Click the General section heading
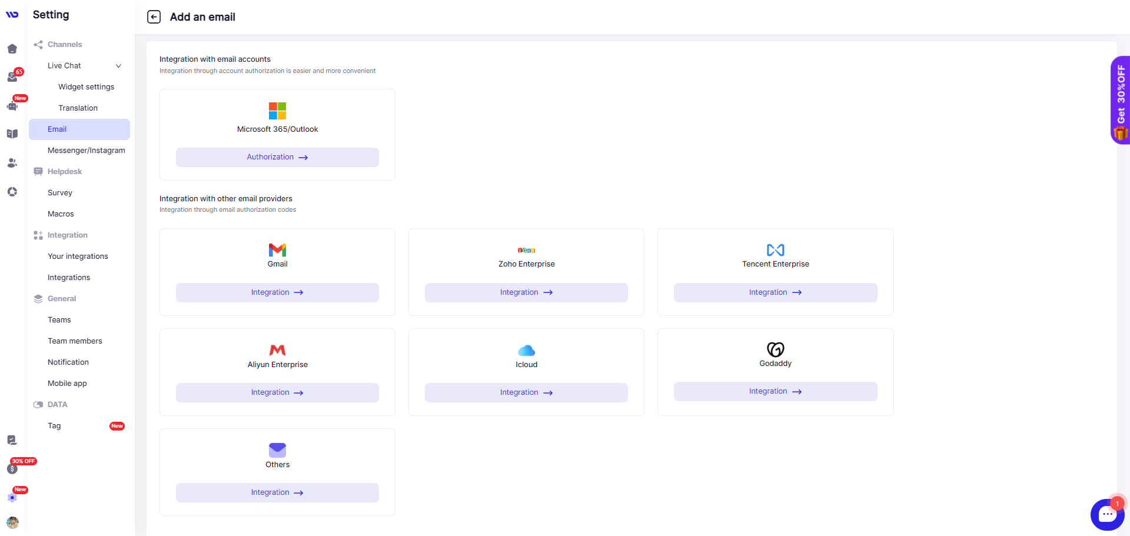 coord(62,299)
